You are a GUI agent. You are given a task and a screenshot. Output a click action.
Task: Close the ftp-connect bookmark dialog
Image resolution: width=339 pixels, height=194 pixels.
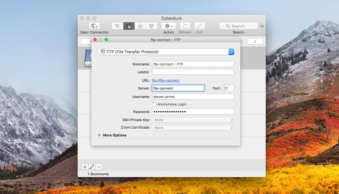pos(95,39)
